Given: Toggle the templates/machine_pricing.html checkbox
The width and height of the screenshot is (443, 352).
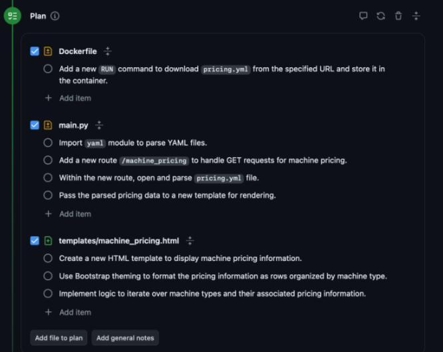Looking at the screenshot, I should point(35,241).
